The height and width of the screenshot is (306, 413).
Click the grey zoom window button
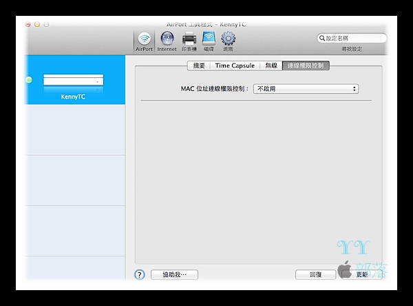coord(46,25)
